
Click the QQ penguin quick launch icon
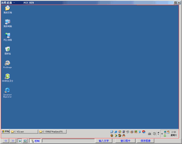tap(124, 136)
